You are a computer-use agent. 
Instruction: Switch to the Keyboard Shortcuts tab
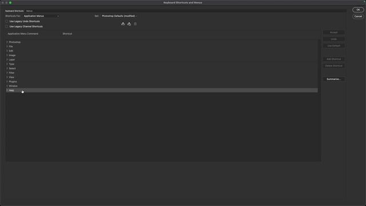(x=14, y=11)
